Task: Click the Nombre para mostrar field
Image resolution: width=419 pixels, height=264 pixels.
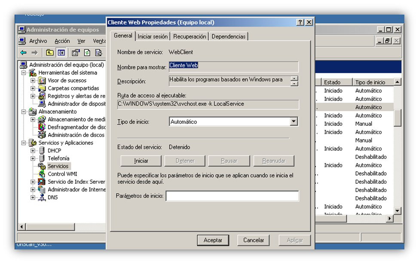Action: 233,67
